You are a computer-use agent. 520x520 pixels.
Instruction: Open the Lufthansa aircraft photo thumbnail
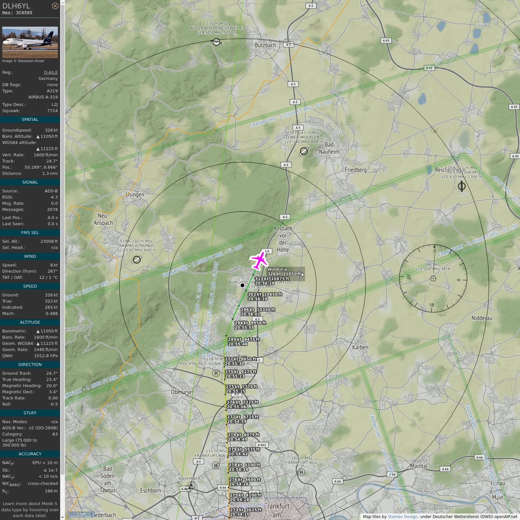click(x=30, y=42)
